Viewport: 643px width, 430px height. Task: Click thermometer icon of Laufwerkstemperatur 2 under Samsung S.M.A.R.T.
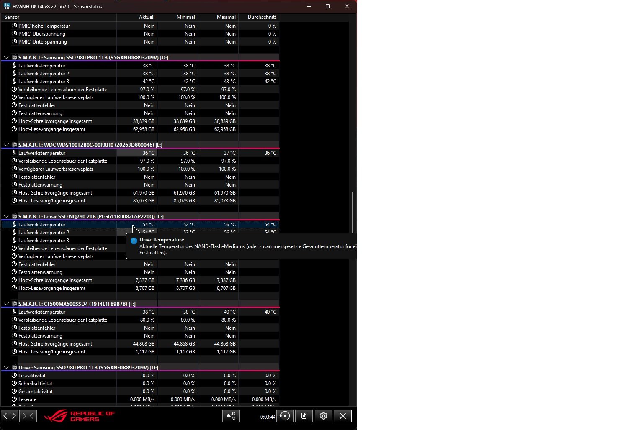click(x=14, y=73)
